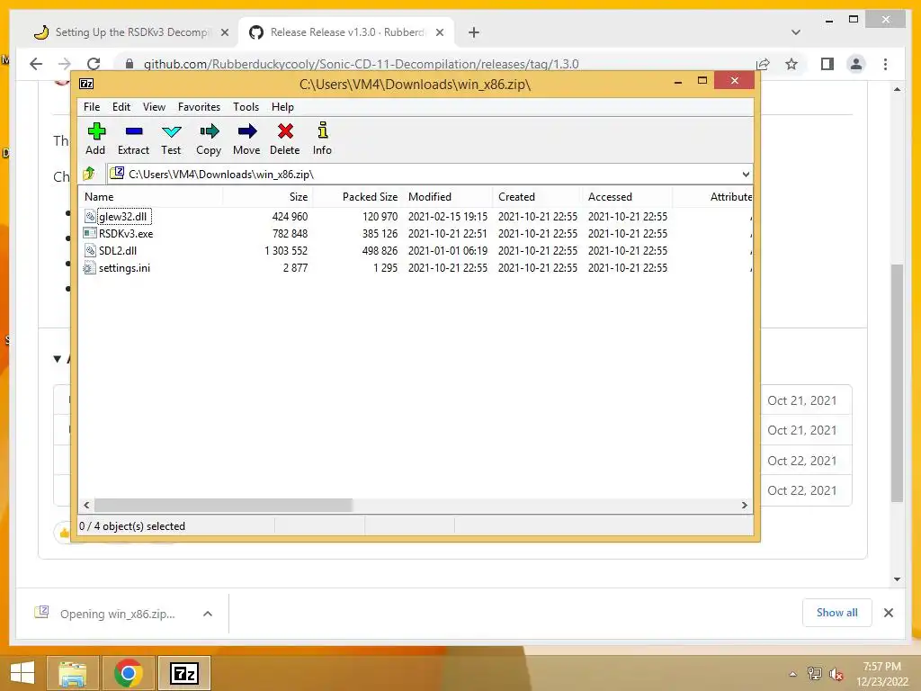This screenshot has width=921, height=691.
Task: Sort by Modified column
Action: click(x=447, y=197)
